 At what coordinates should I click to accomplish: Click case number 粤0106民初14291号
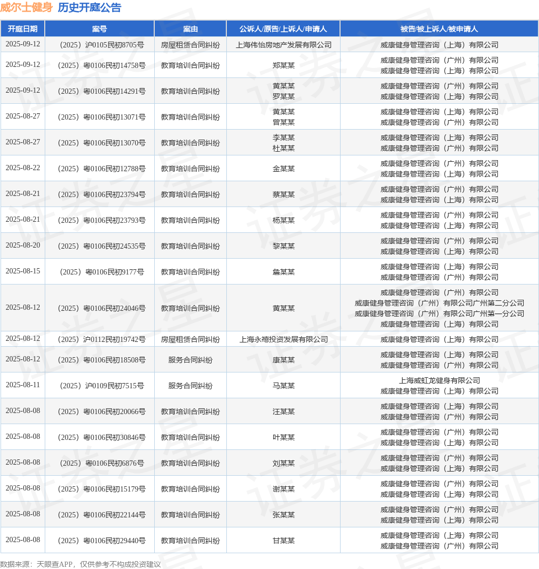click(102, 91)
